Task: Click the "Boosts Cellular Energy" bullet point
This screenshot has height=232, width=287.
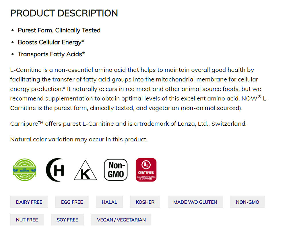Action: (51, 42)
